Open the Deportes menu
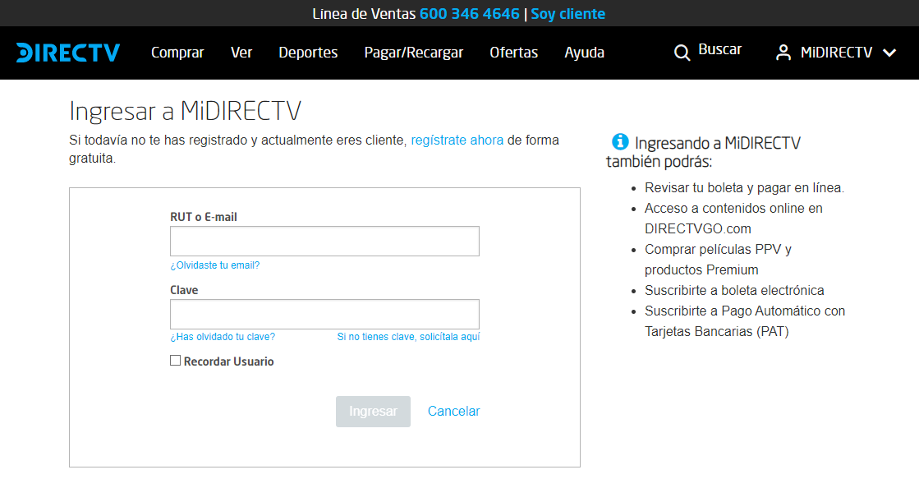Viewport: 919px width, 502px height. 308,53
